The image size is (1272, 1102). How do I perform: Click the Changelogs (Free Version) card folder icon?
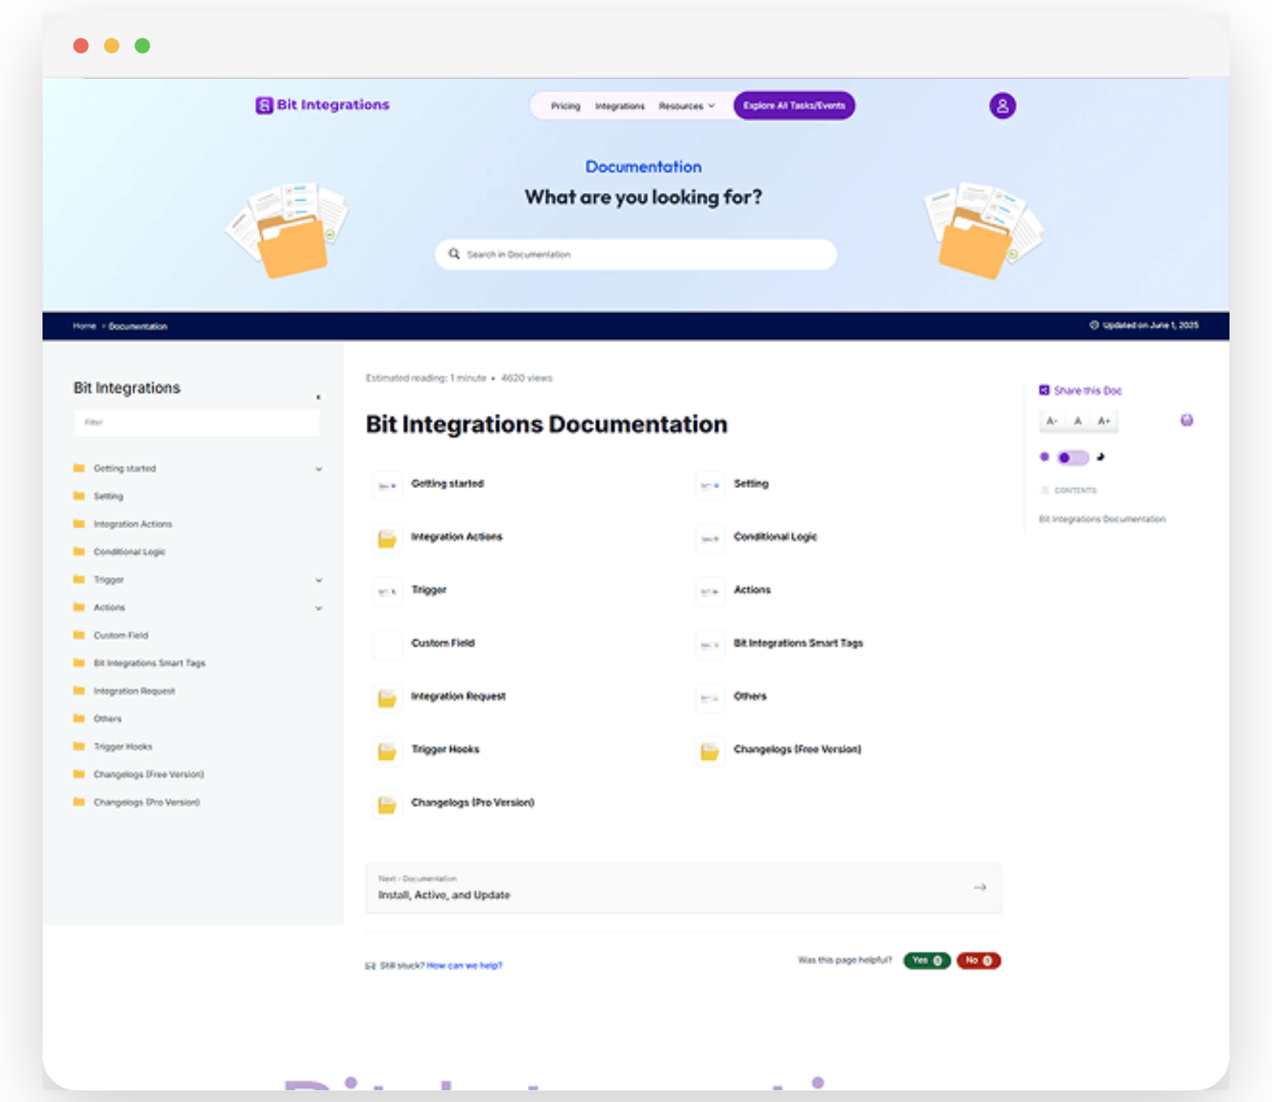point(709,751)
